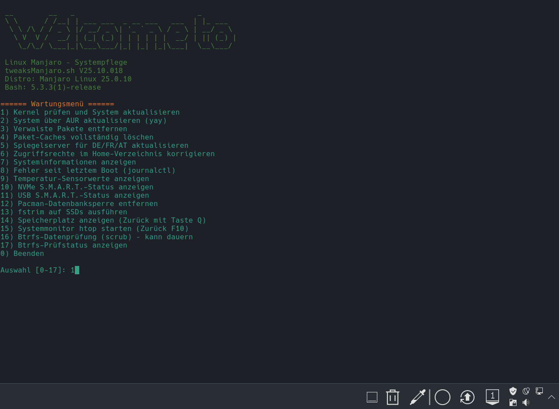559x409 pixels.
Task: Click the security shield tray icon
Action: [513, 391]
